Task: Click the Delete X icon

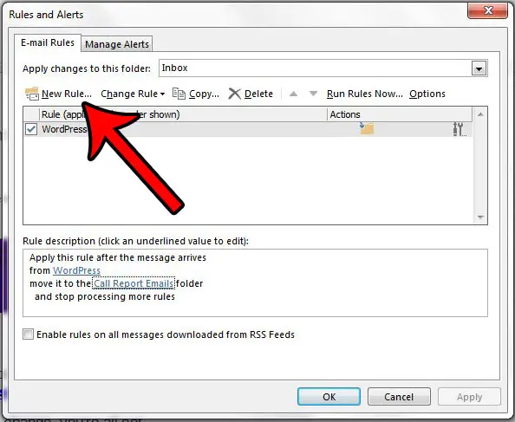Action: (234, 94)
